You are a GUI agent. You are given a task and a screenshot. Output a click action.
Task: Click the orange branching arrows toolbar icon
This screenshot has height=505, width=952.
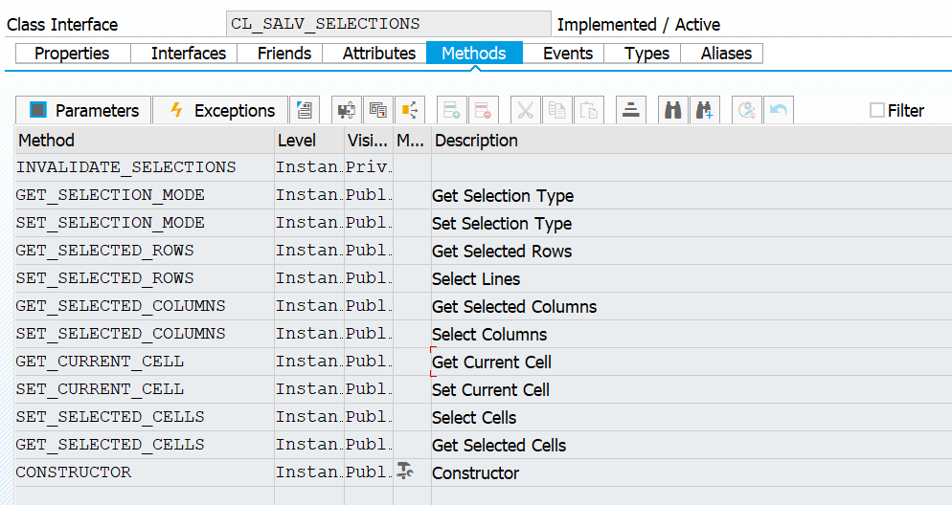coord(410,110)
